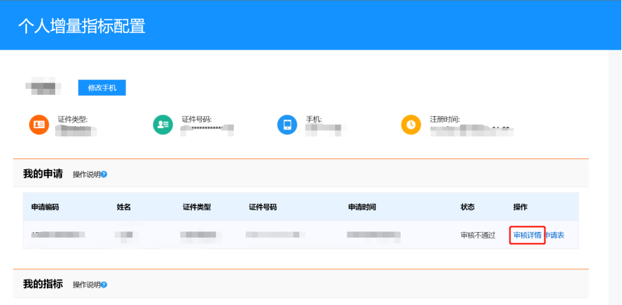This screenshot has width=622, height=305.
Task: Open 操作说明 in the 我的指标 section
Action: (x=86, y=285)
